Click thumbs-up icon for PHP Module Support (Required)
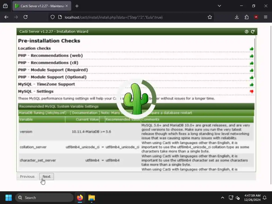Screen dimensions: 272x204 (x=252, y=70)
